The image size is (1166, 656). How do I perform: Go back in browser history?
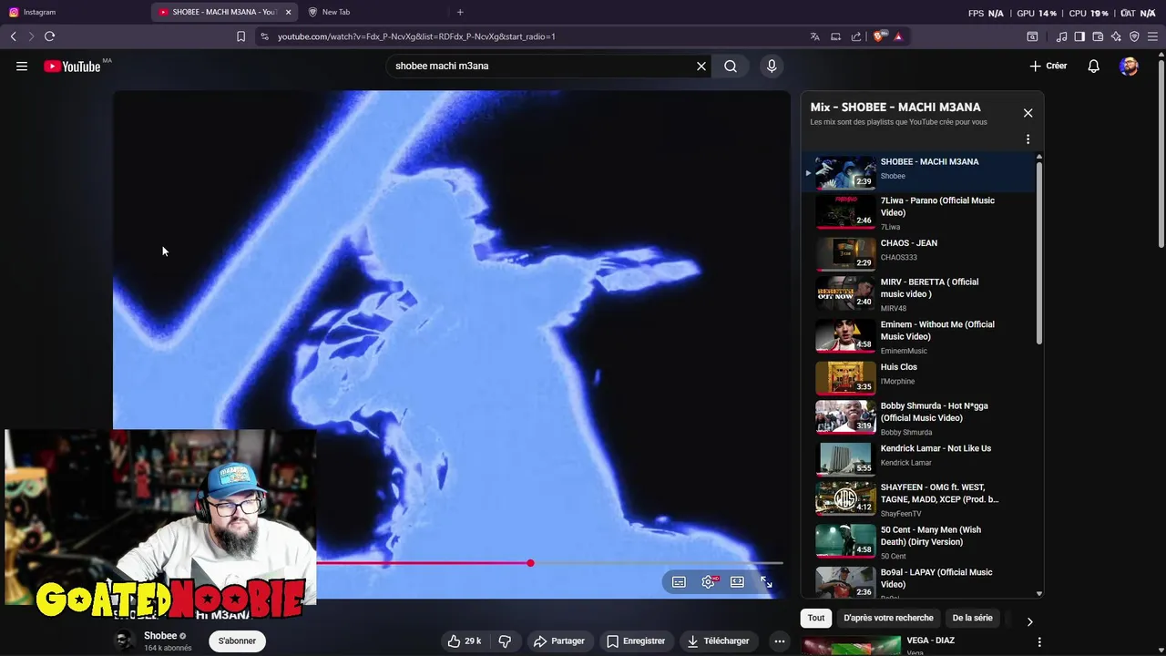click(13, 36)
